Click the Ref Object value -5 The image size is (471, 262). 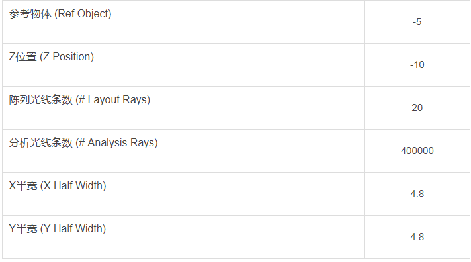click(x=417, y=22)
